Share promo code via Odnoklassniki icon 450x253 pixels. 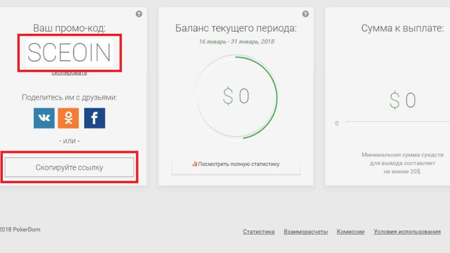click(68, 118)
